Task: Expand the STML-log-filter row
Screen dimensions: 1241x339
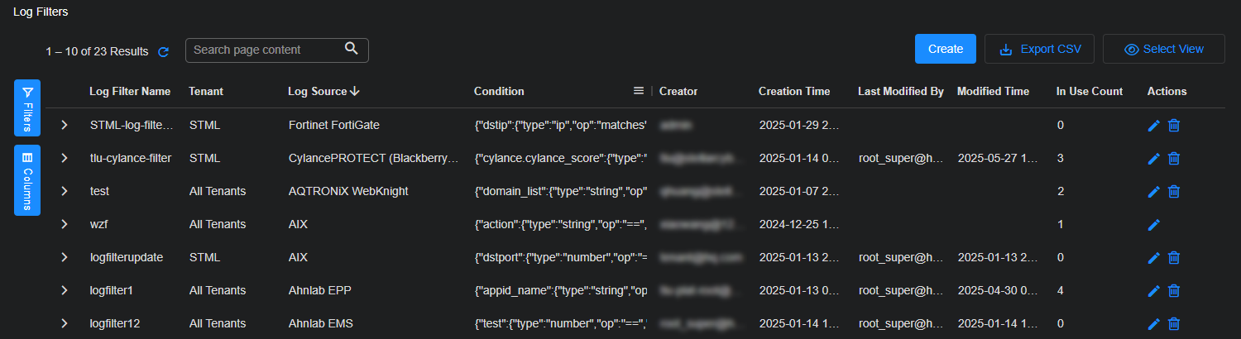Action: (64, 125)
